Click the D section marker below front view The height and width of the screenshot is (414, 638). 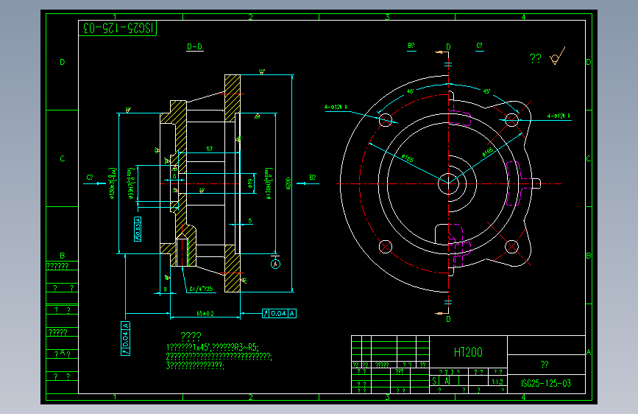pyautogui.click(x=448, y=319)
